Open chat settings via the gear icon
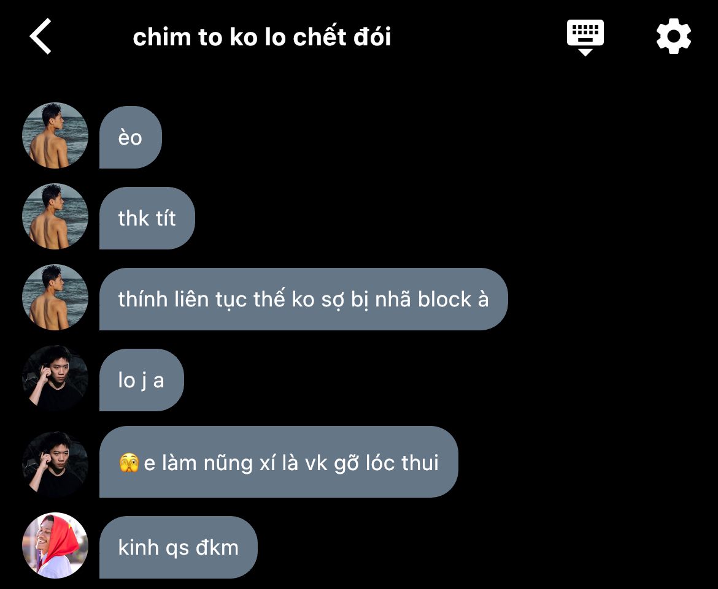Viewport: 718px width, 589px height. click(x=674, y=36)
